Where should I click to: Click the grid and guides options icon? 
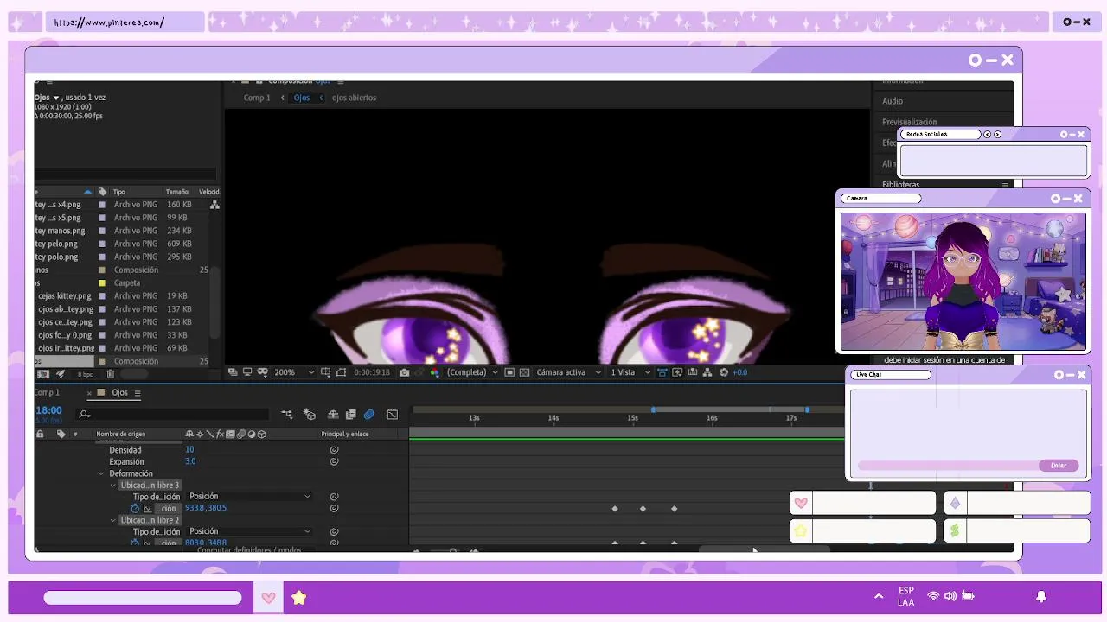pyautogui.click(x=325, y=372)
